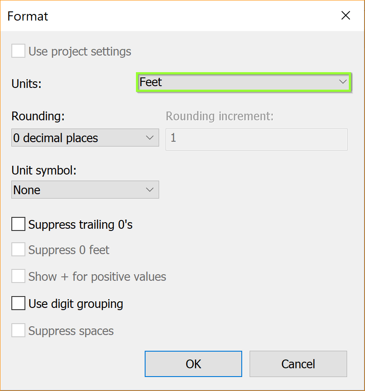
Task: Open the Rounding decimal places dropdown
Action: coord(79,138)
